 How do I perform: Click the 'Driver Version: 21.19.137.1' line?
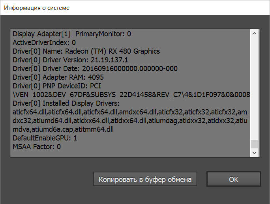click(x=70, y=60)
